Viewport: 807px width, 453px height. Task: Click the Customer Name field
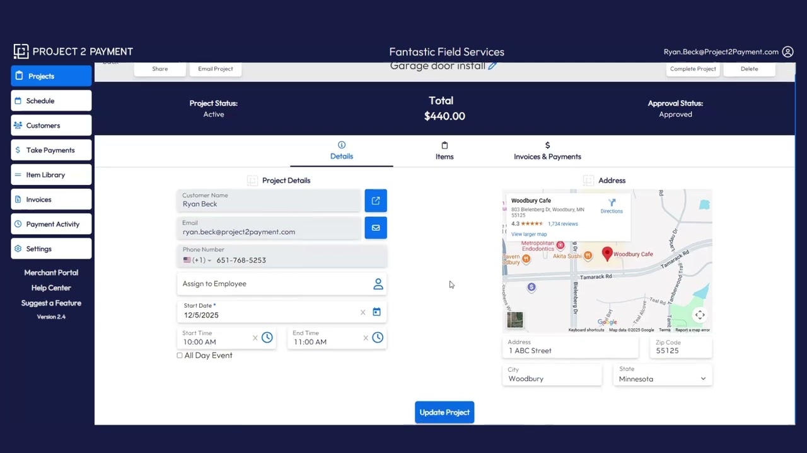point(269,200)
